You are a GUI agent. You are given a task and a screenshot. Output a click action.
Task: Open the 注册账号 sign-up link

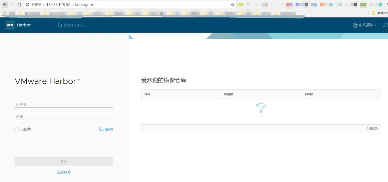point(64,172)
